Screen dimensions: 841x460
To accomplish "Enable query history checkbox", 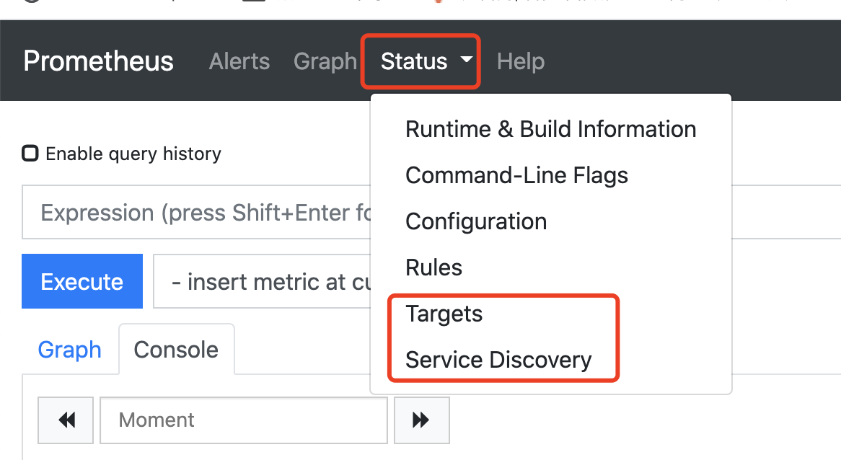I will coord(30,154).
